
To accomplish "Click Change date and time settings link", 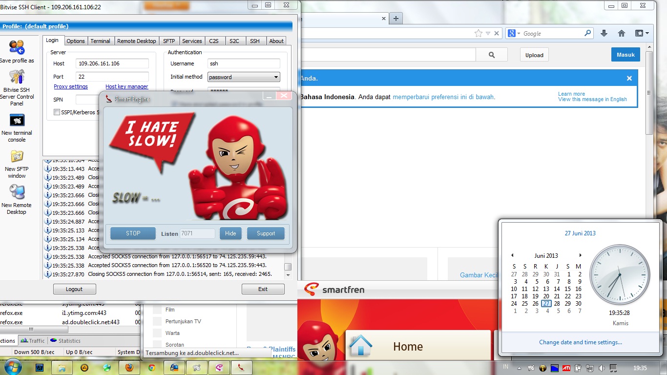I will [581, 342].
